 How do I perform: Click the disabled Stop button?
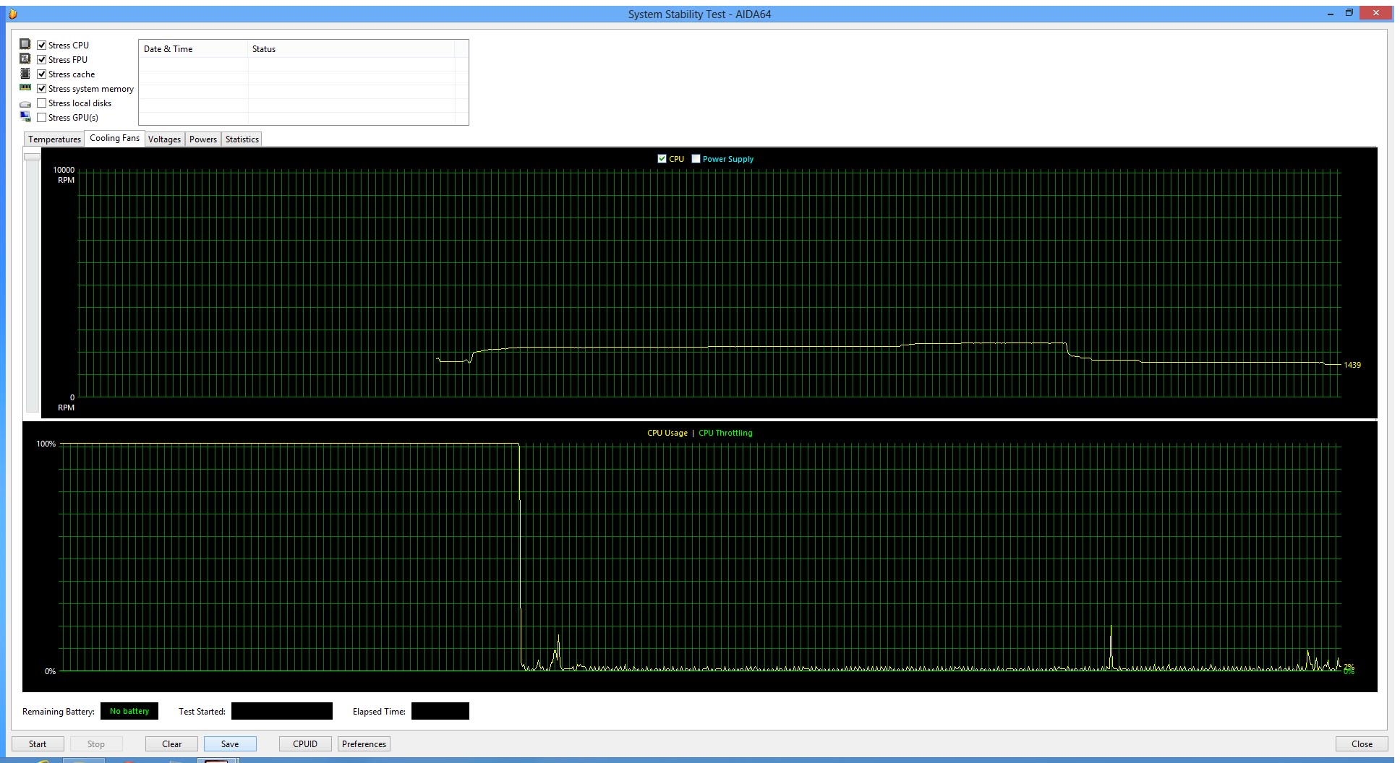(x=96, y=743)
